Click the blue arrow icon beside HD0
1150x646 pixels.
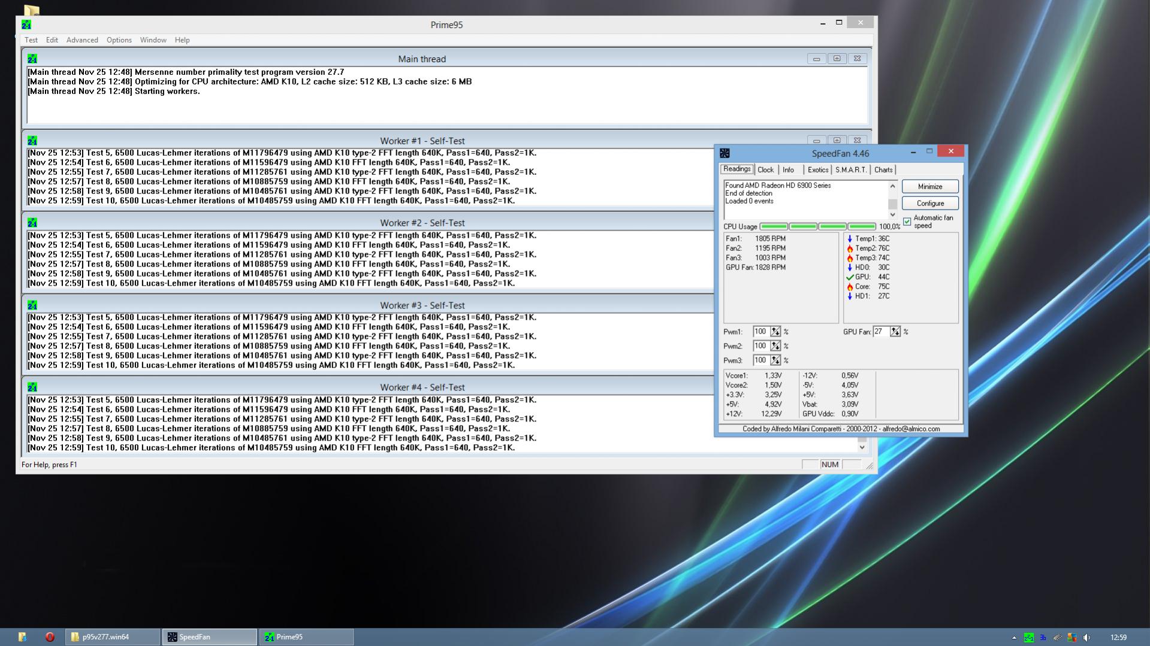(849, 268)
